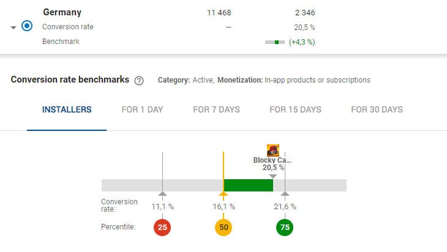
Task: Click the small benchmark indicator next to +4,3 %
Action: (x=275, y=42)
